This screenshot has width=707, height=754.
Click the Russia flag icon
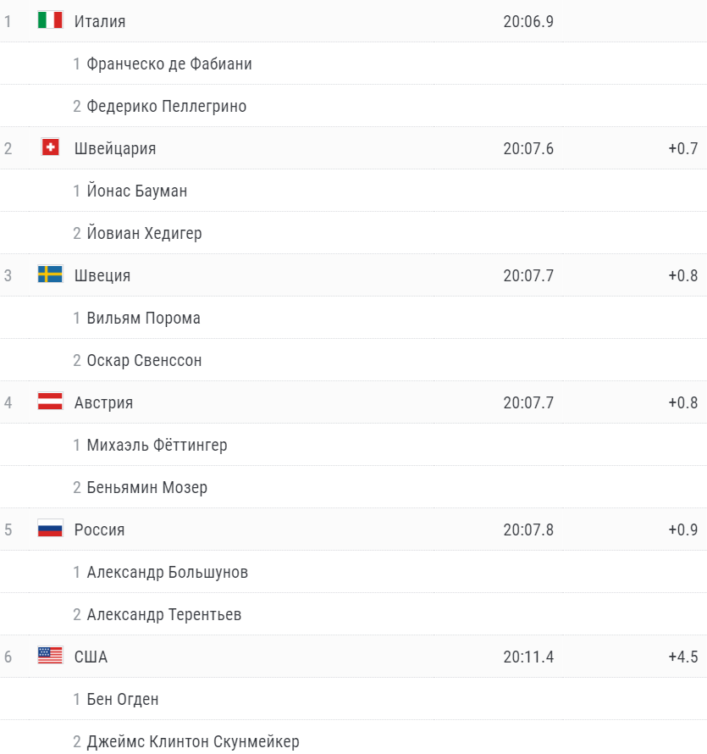click(x=50, y=528)
